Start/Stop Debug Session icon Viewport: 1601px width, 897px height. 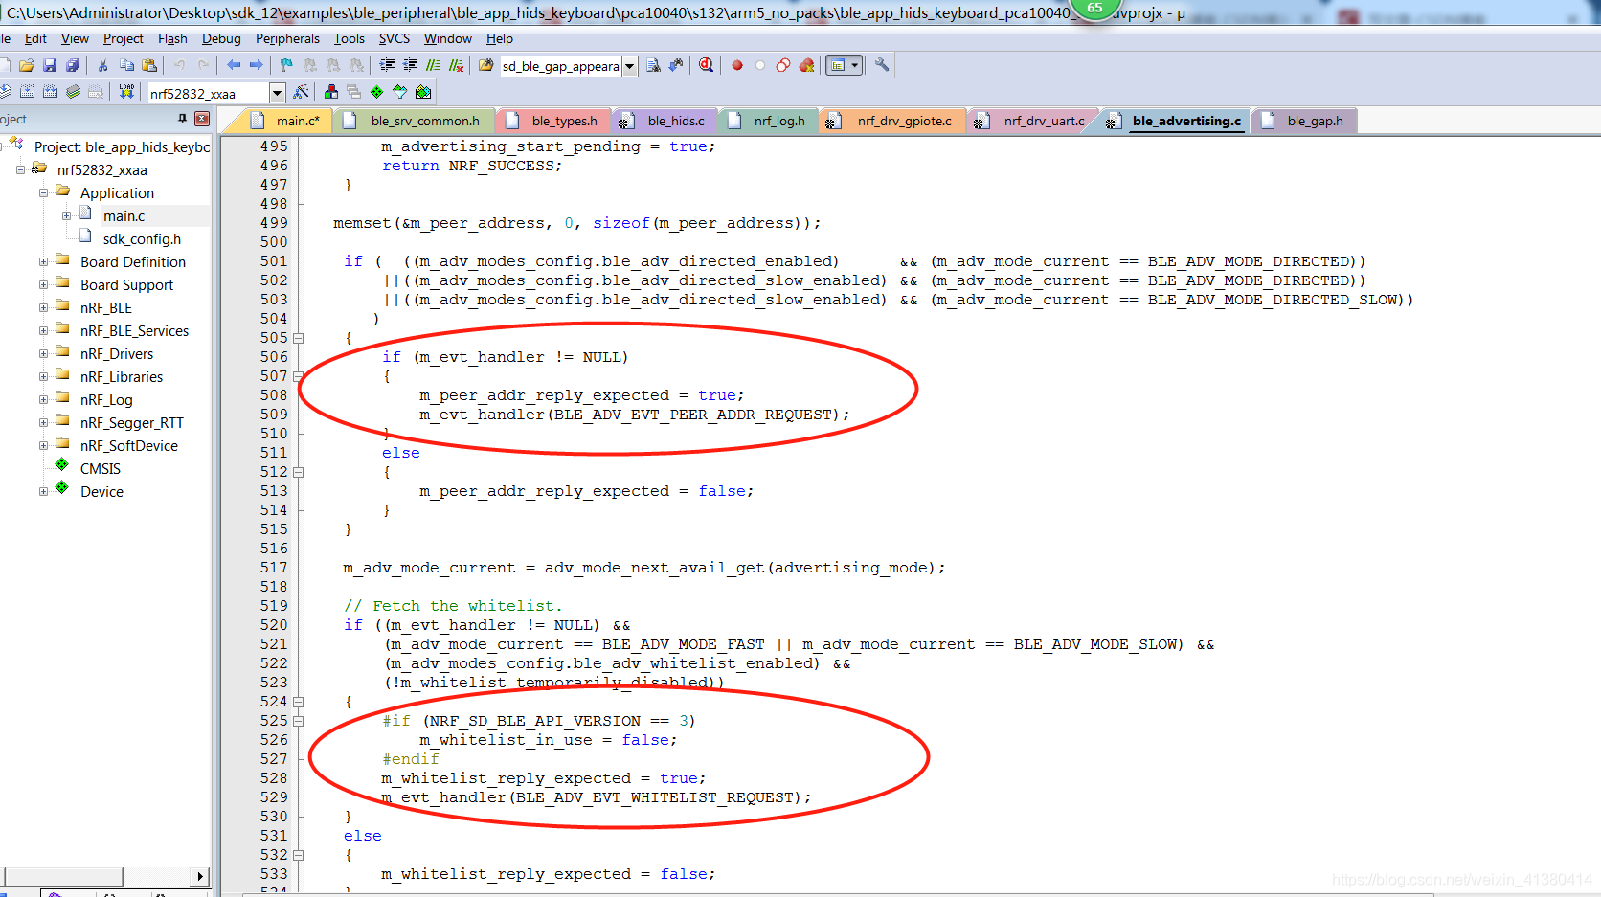coord(706,65)
